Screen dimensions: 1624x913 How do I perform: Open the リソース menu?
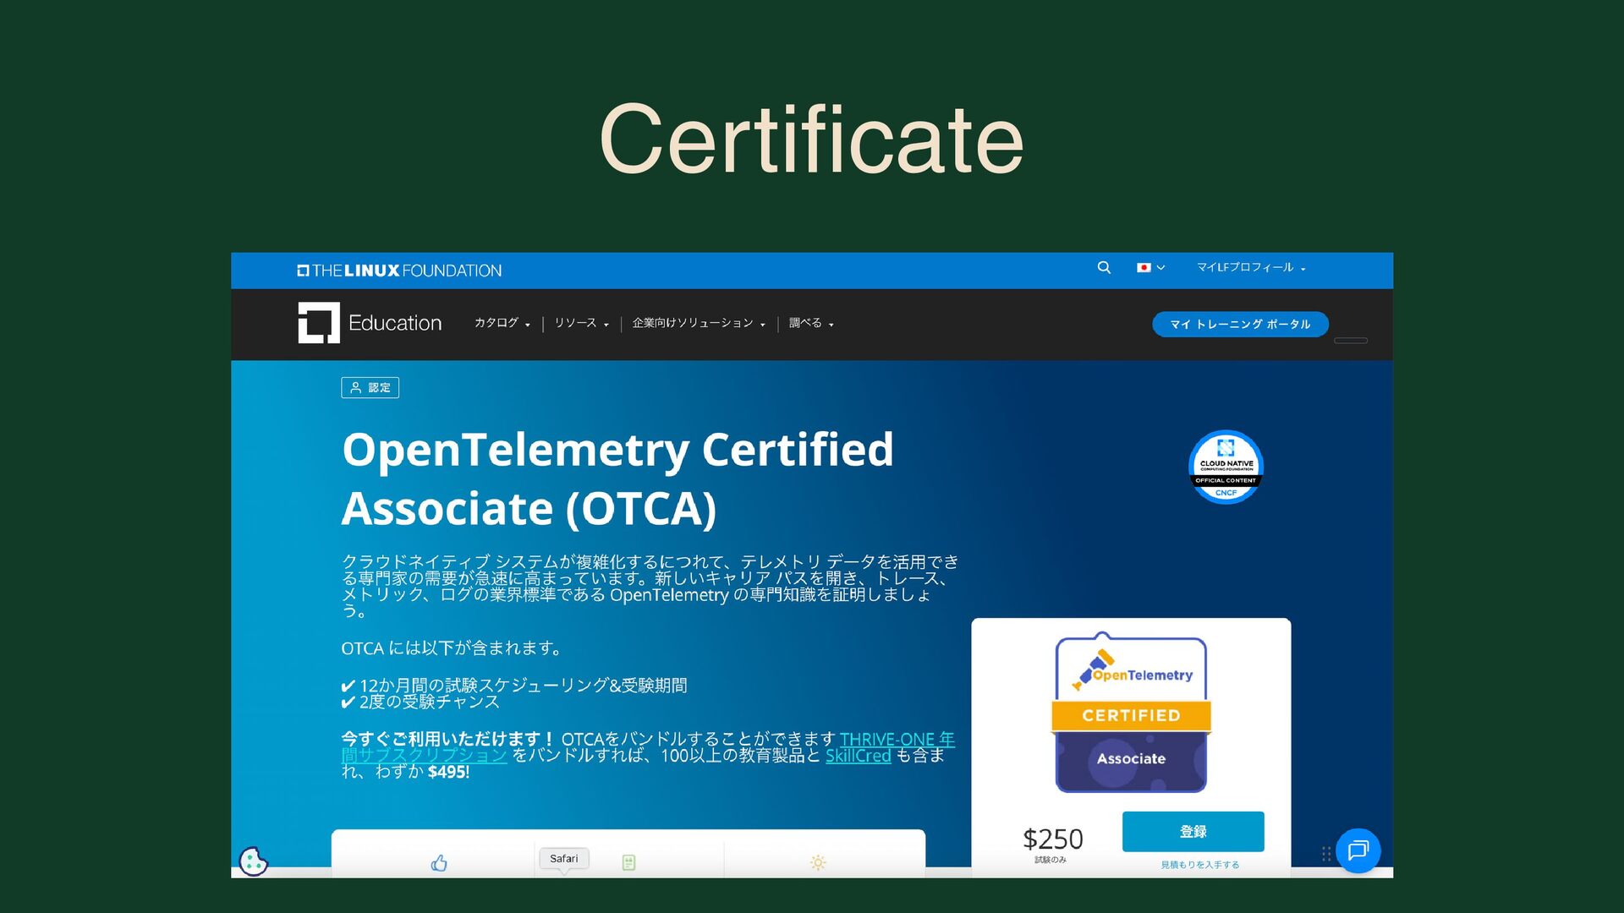click(581, 323)
